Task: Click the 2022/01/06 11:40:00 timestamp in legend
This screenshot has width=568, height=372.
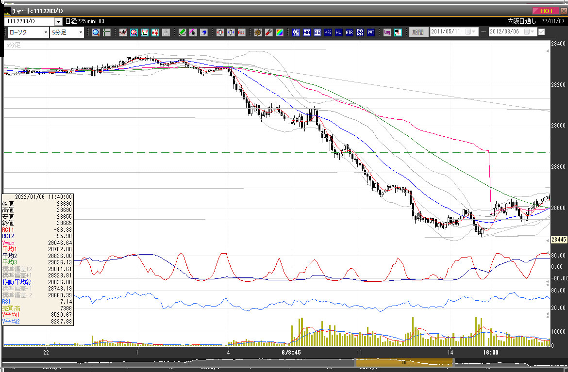Action: coord(44,197)
